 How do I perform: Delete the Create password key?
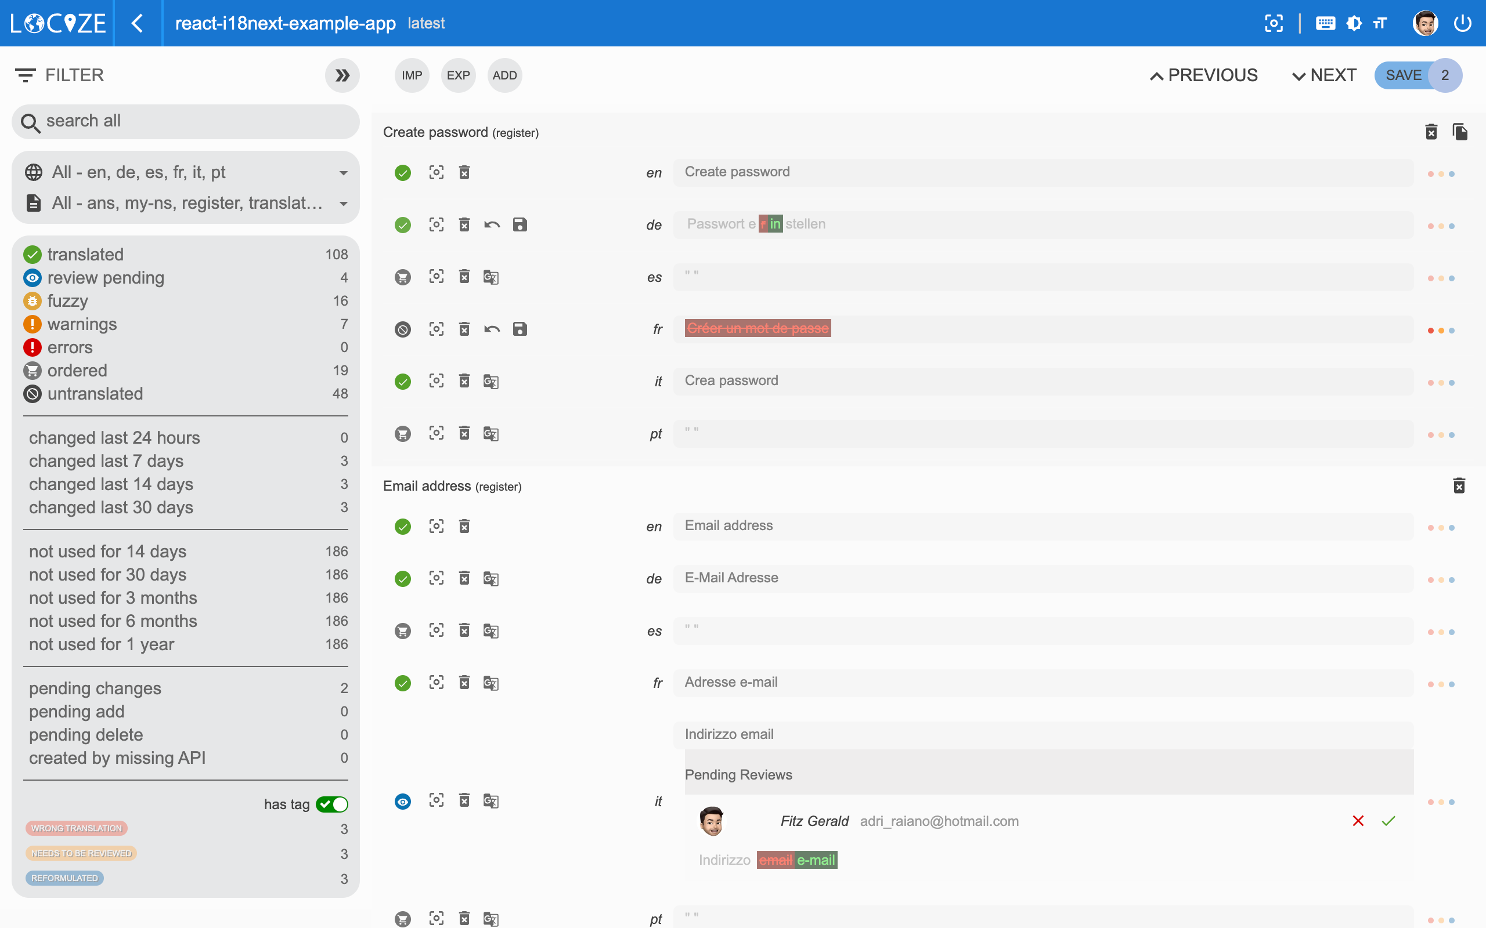(1431, 132)
